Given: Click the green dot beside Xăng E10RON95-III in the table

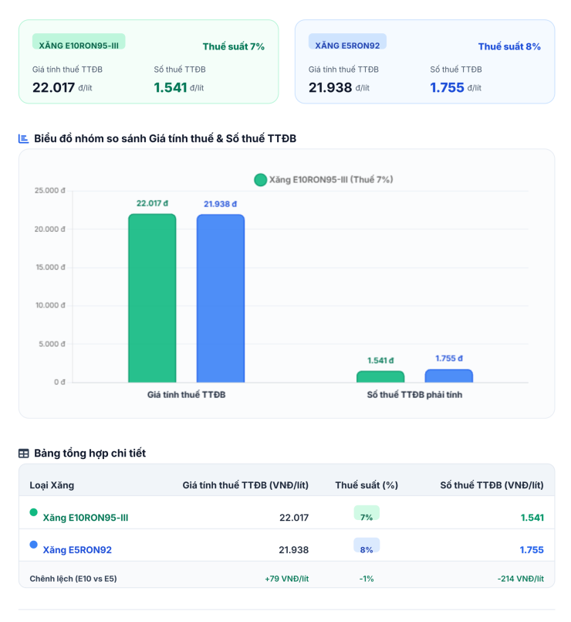Looking at the screenshot, I should 34,512.
